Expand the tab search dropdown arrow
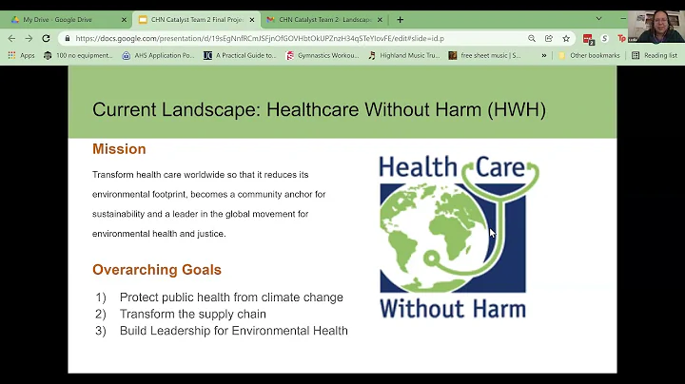 tap(599, 19)
